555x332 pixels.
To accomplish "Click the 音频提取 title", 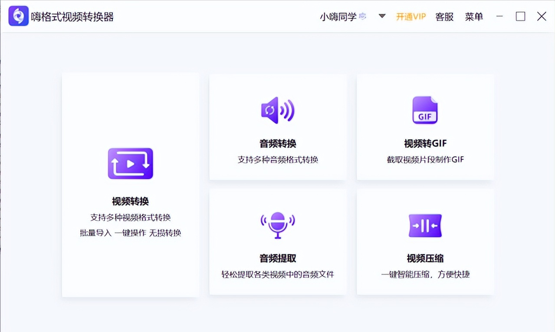I will pyautogui.click(x=278, y=258).
